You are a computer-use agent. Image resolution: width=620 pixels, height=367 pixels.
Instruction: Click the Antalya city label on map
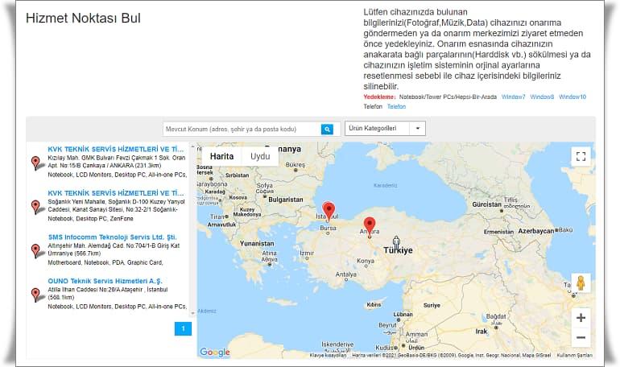point(346,274)
